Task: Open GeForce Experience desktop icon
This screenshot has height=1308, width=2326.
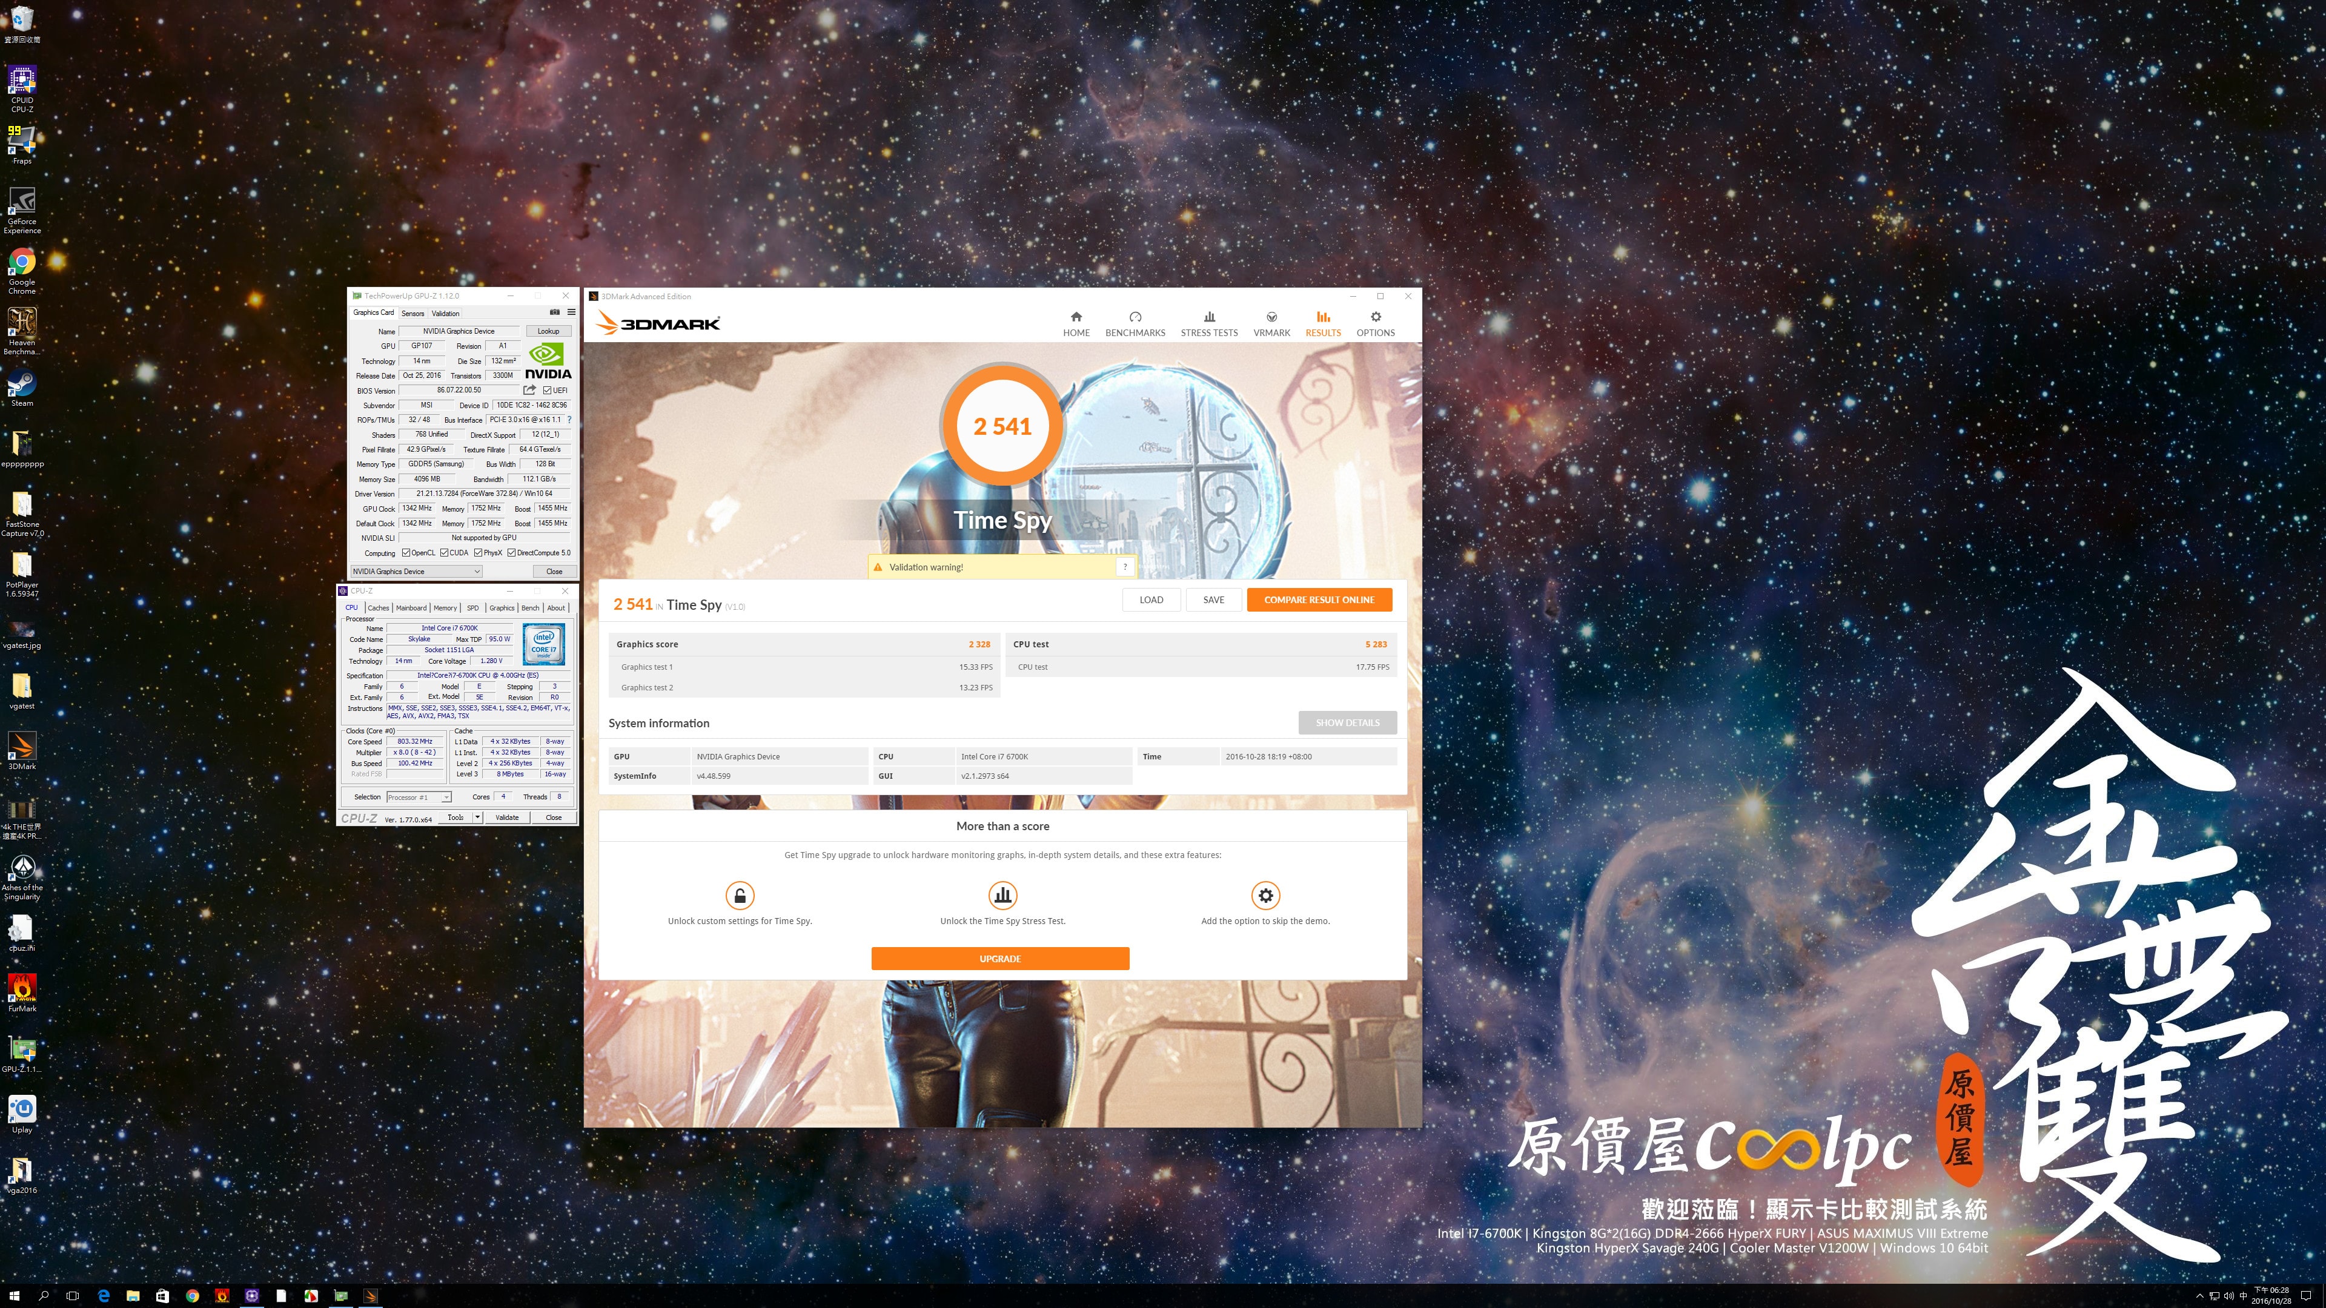Action: coord(22,210)
